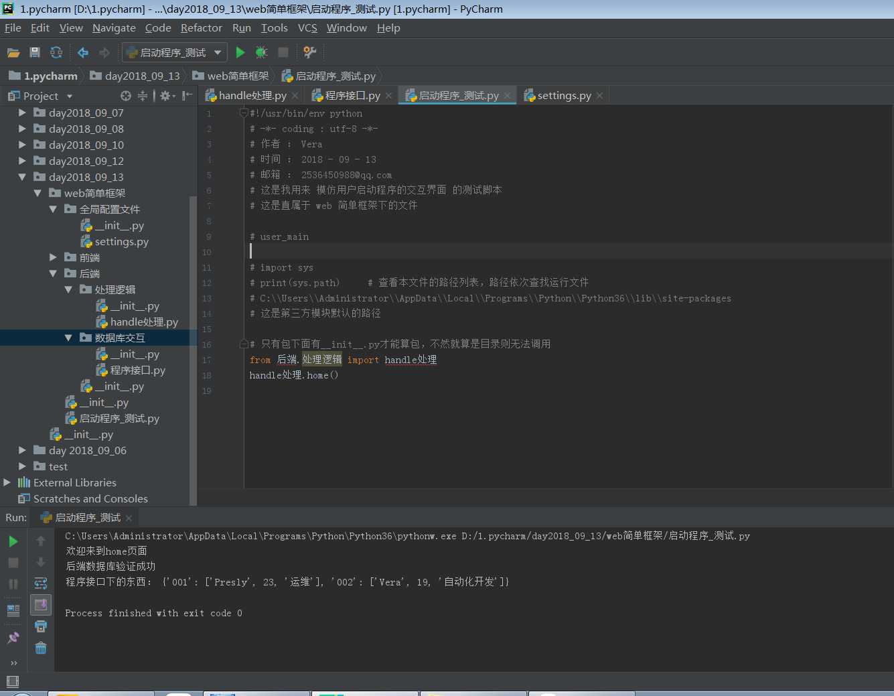The image size is (894, 696).
Task: Collapse the 数据库交互 folder
Action: tap(68, 338)
